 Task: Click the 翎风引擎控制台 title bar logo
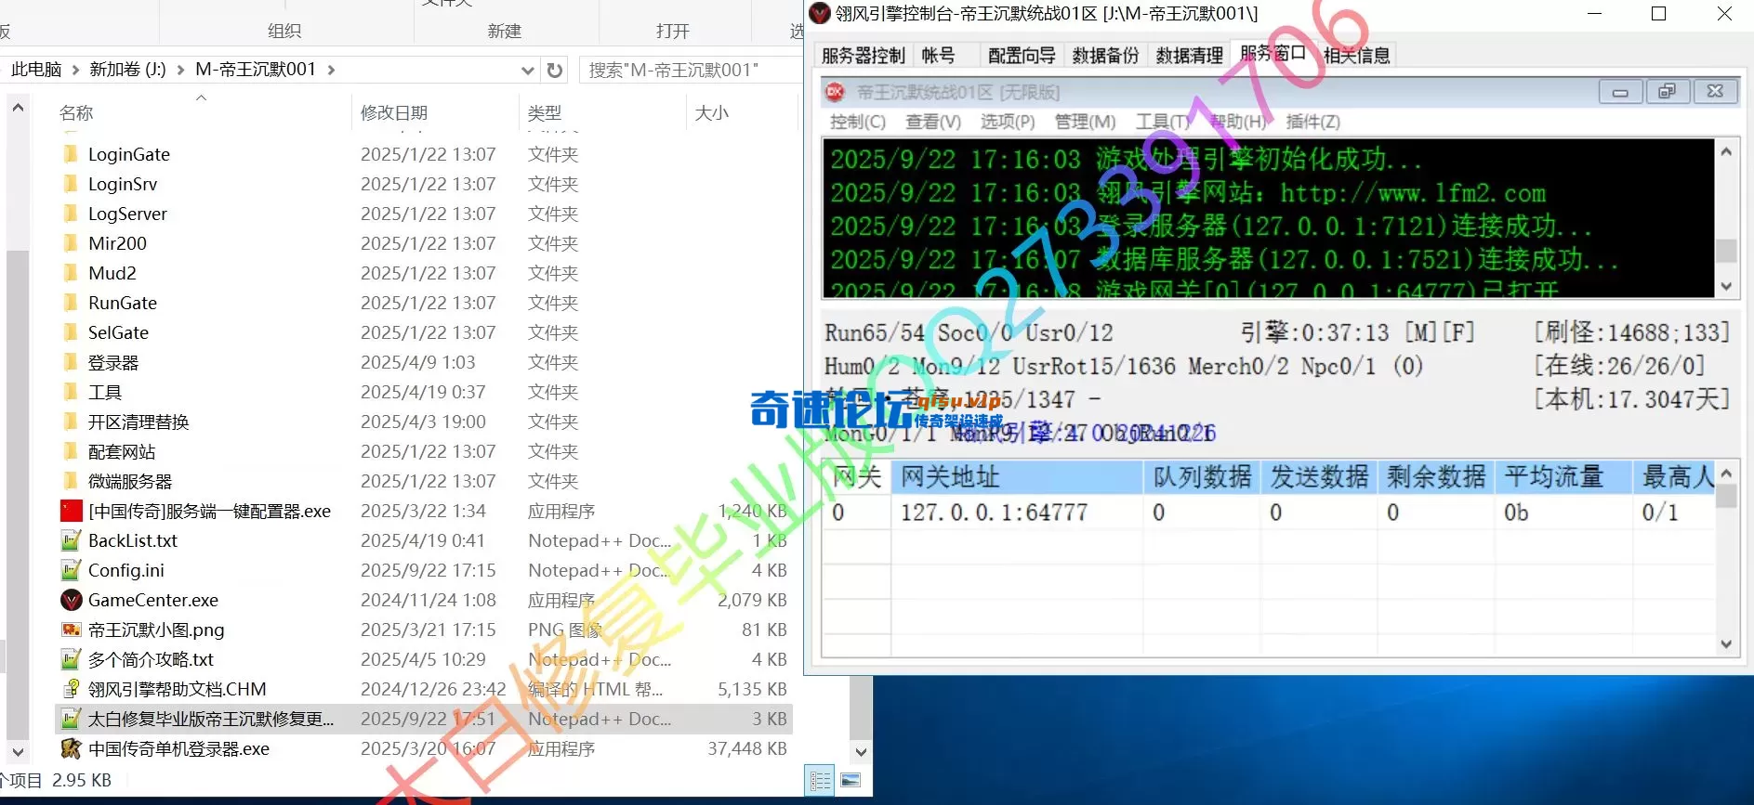[x=820, y=14]
